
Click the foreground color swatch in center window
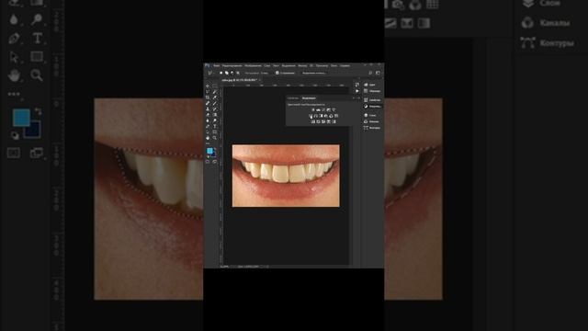209,151
